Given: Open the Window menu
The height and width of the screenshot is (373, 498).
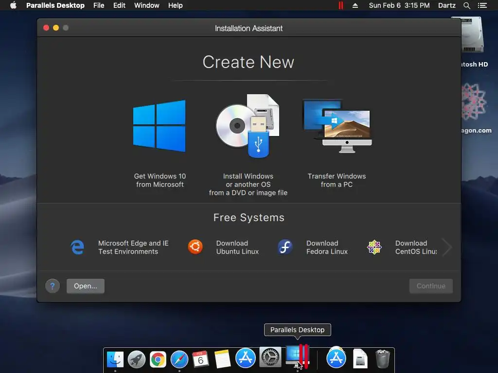Looking at the screenshot, I should [147, 5].
